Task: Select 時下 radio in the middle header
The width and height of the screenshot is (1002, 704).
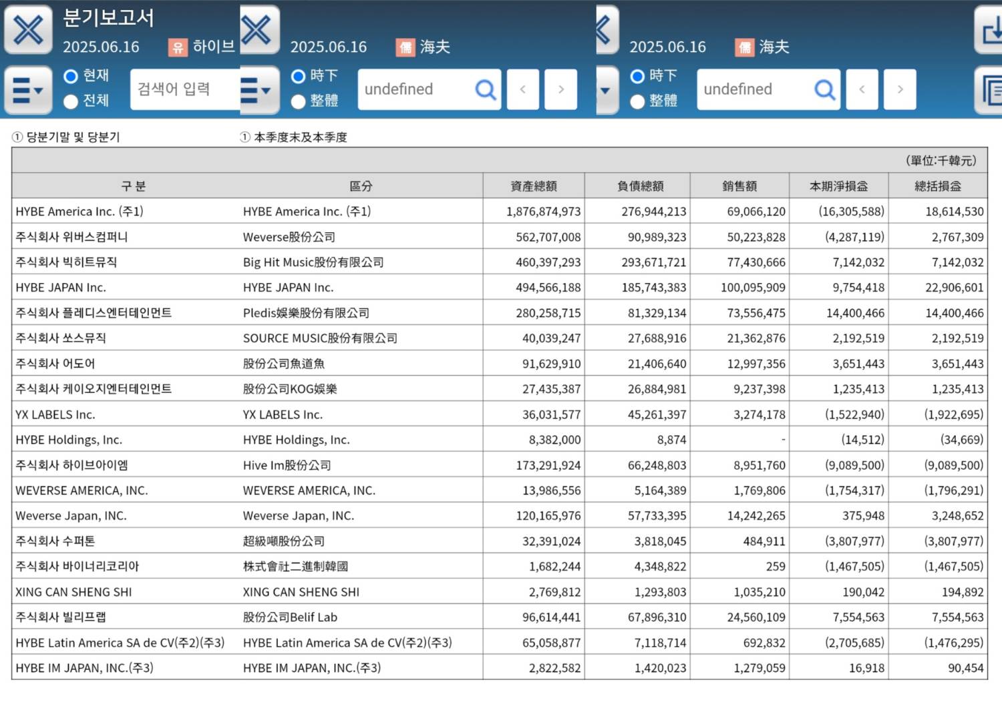Action: tap(299, 76)
